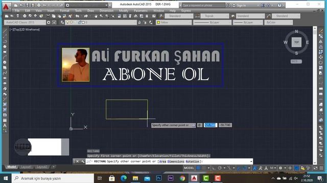Select the Erase tool in Modify toolbar
Screen dimensions: 327x183
321,31
